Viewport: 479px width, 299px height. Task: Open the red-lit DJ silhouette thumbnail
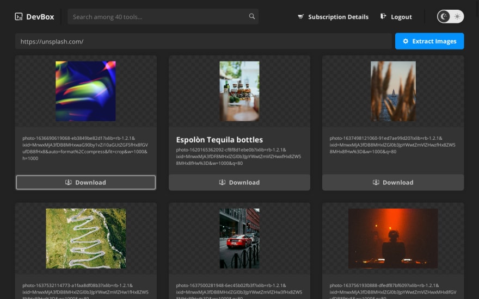pyautogui.click(x=393, y=238)
